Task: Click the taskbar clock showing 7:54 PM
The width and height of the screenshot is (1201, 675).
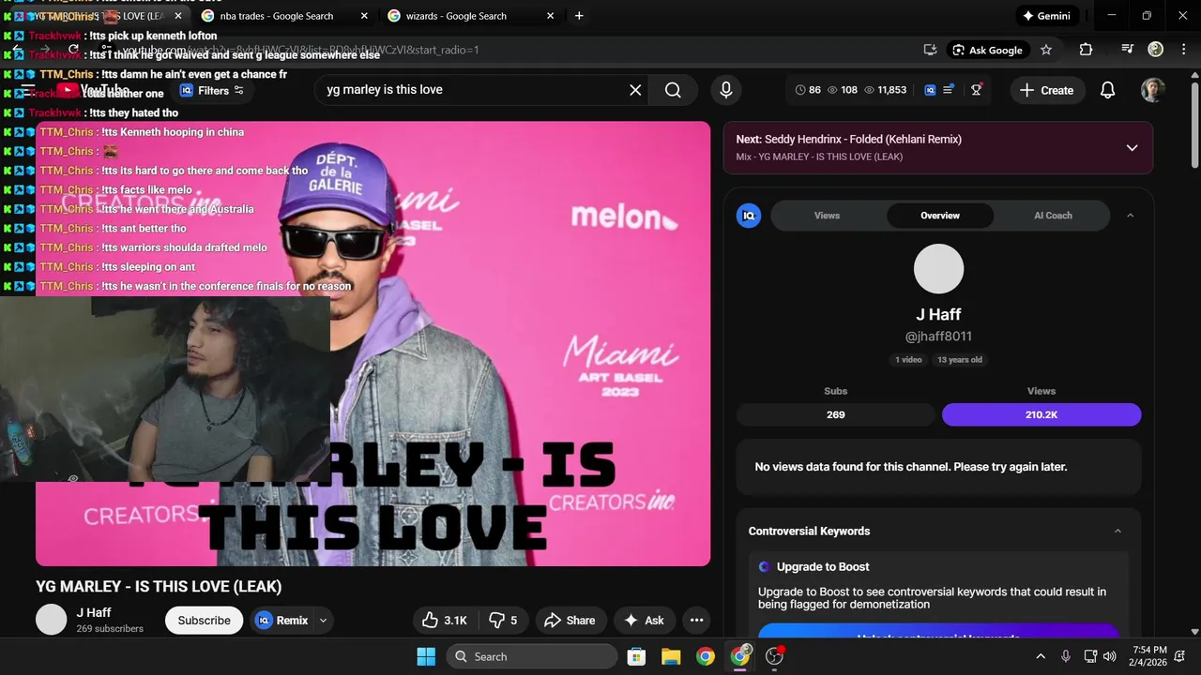Action: (1149, 656)
